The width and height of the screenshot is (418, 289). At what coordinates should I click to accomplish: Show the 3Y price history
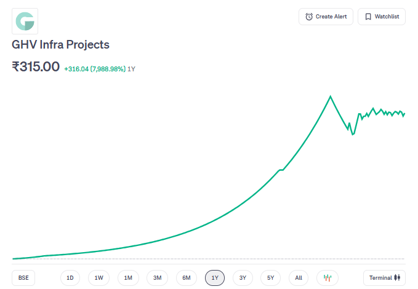tap(243, 278)
